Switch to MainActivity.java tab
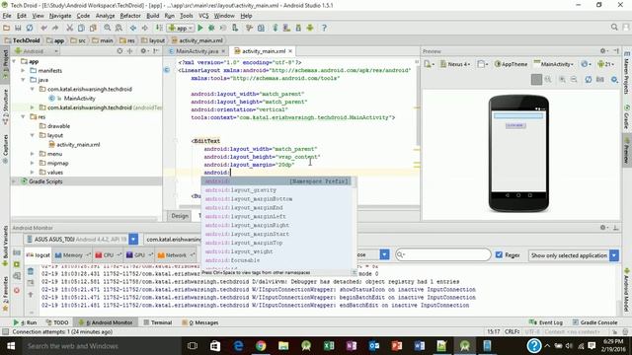Screen dimensions: 632x355 click(197, 51)
